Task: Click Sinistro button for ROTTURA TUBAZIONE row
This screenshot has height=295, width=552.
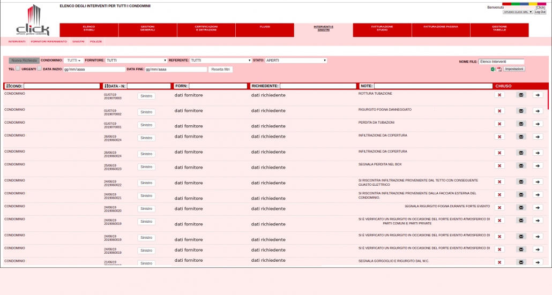Action: click(146, 96)
